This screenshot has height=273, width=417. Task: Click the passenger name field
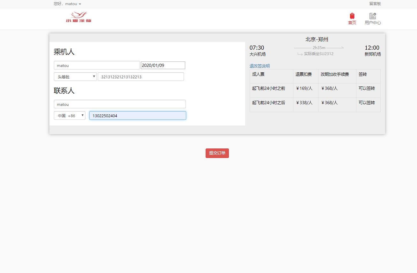(x=97, y=65)
